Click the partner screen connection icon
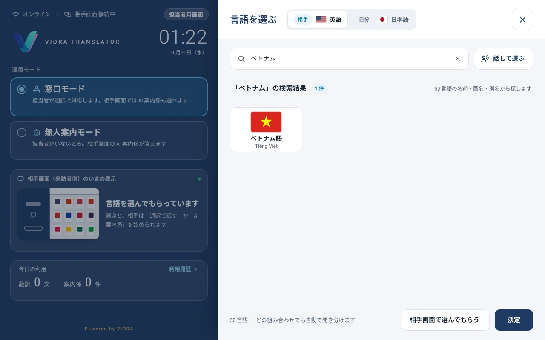This screenshot has width=545, height=340. click(x=68, y=14)
